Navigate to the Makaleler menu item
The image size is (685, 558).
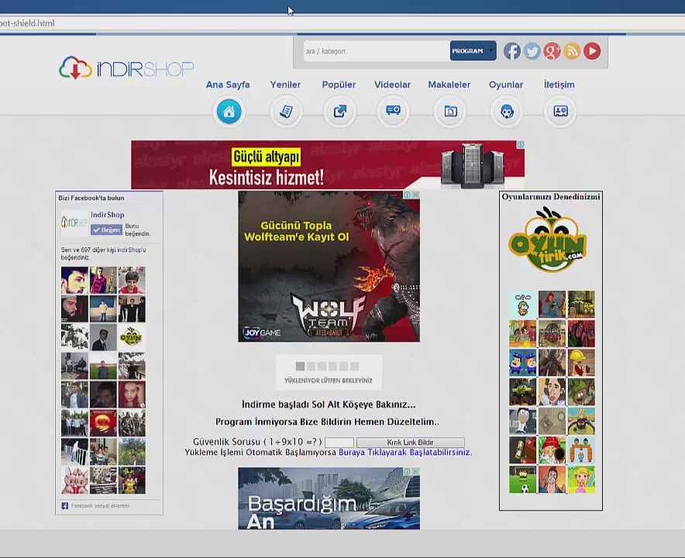(x=449, y=84)
